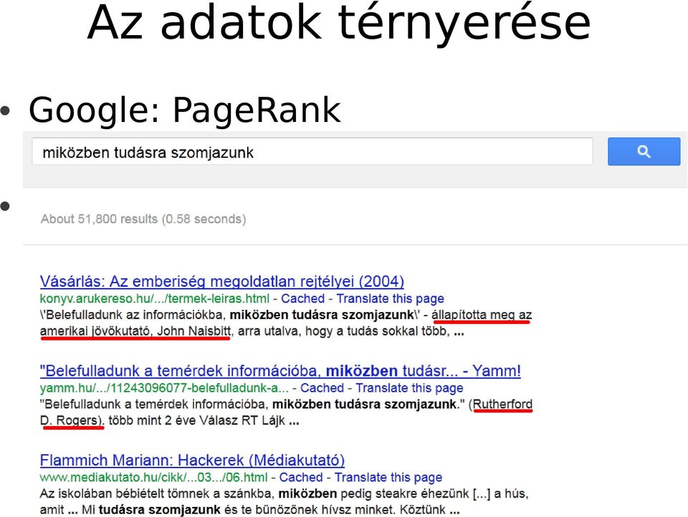
Task: Open 'Flammich Mariann: Hackerek (Médiakutató)' result
Action: pos(192,460)
